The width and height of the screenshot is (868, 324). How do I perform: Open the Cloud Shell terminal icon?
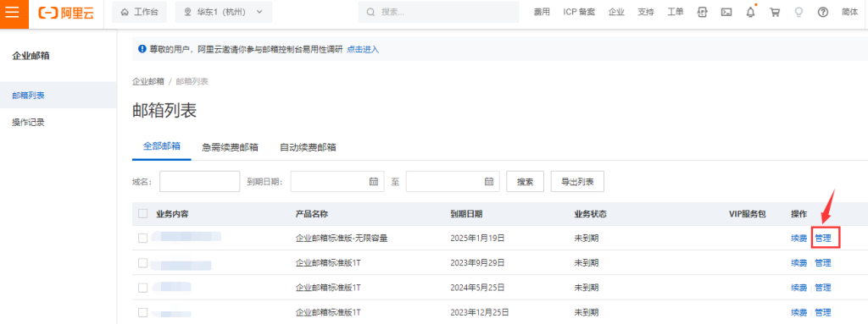[726, 12]
